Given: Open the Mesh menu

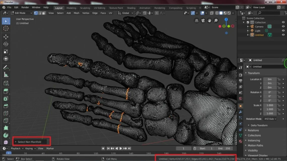Looking at the screenshot, I should point(76,13).
